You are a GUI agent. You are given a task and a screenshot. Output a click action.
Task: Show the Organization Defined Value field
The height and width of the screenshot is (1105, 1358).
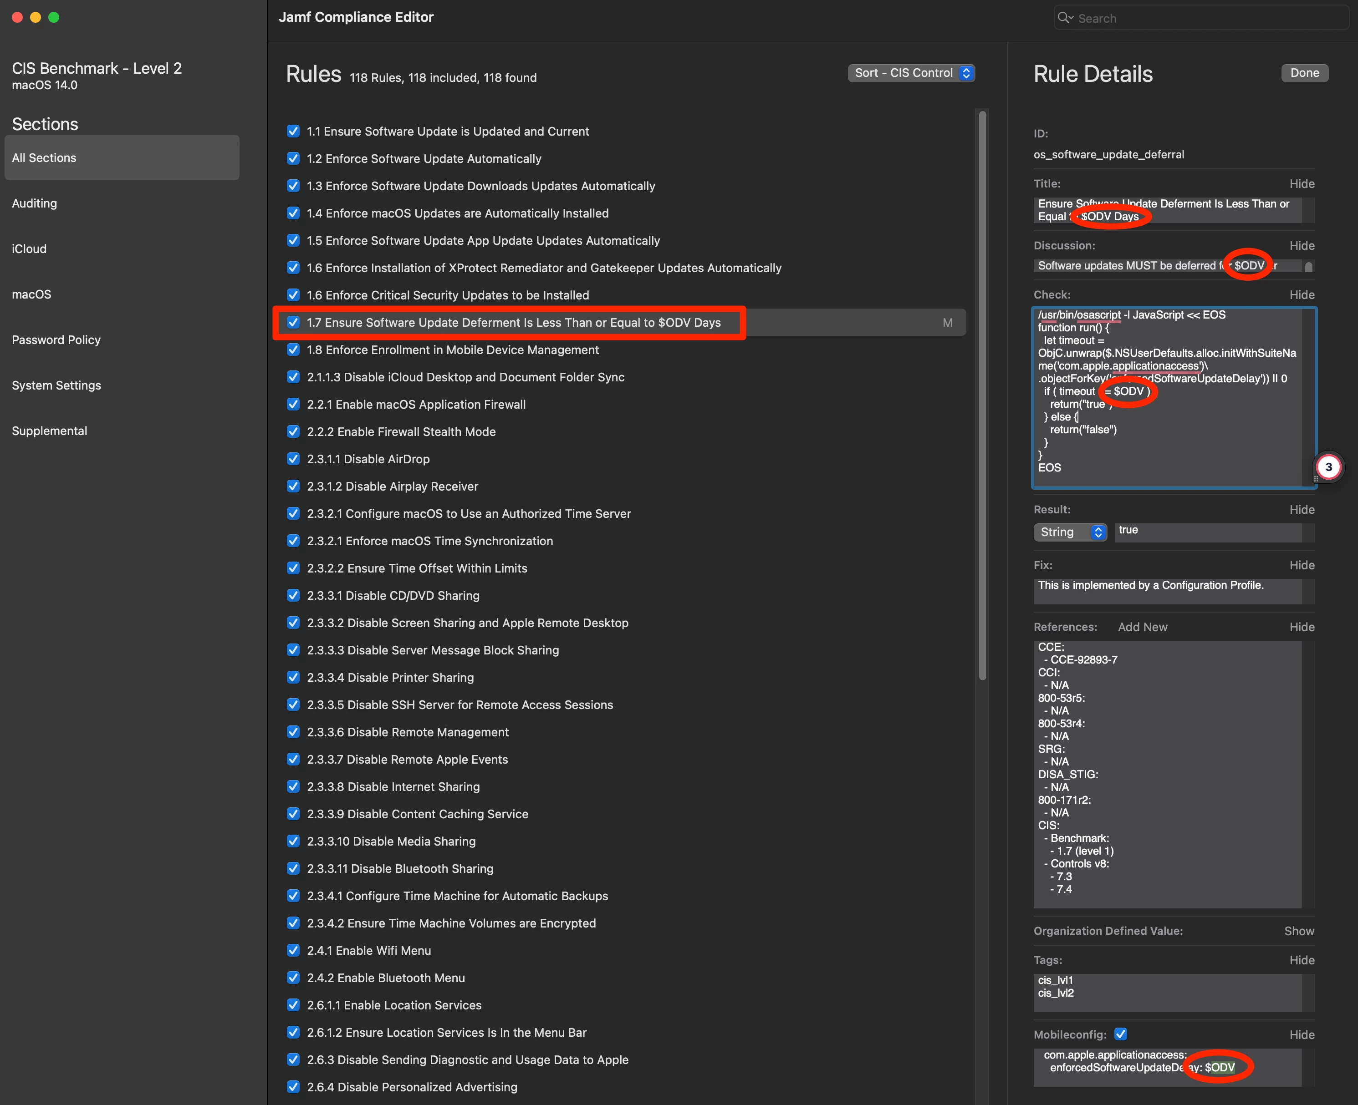pyautogui.click(x=1299, y=931)
